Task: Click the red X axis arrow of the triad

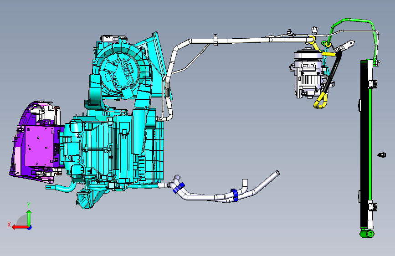Action: [x=20, y=227]
